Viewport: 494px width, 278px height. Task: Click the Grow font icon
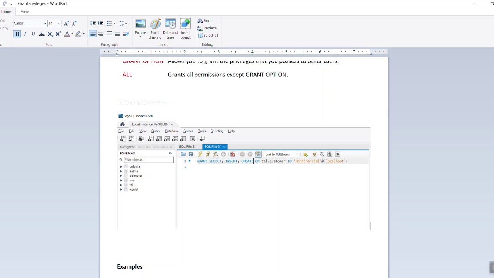pyautogui.click(x=66, y=24)
